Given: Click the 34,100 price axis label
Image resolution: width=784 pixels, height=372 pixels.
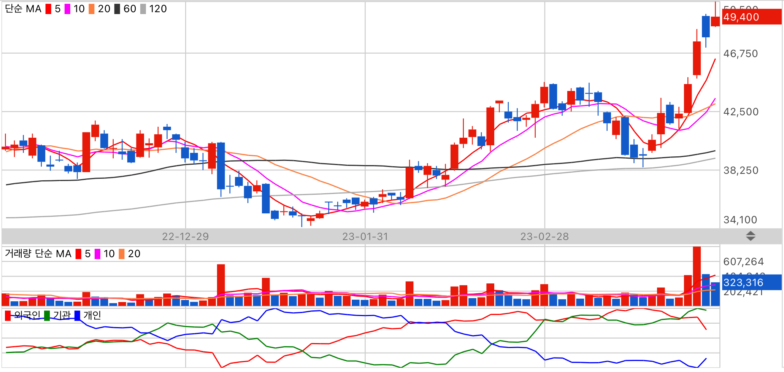Looking at the screenshot, I should click(x=740, y=220).
